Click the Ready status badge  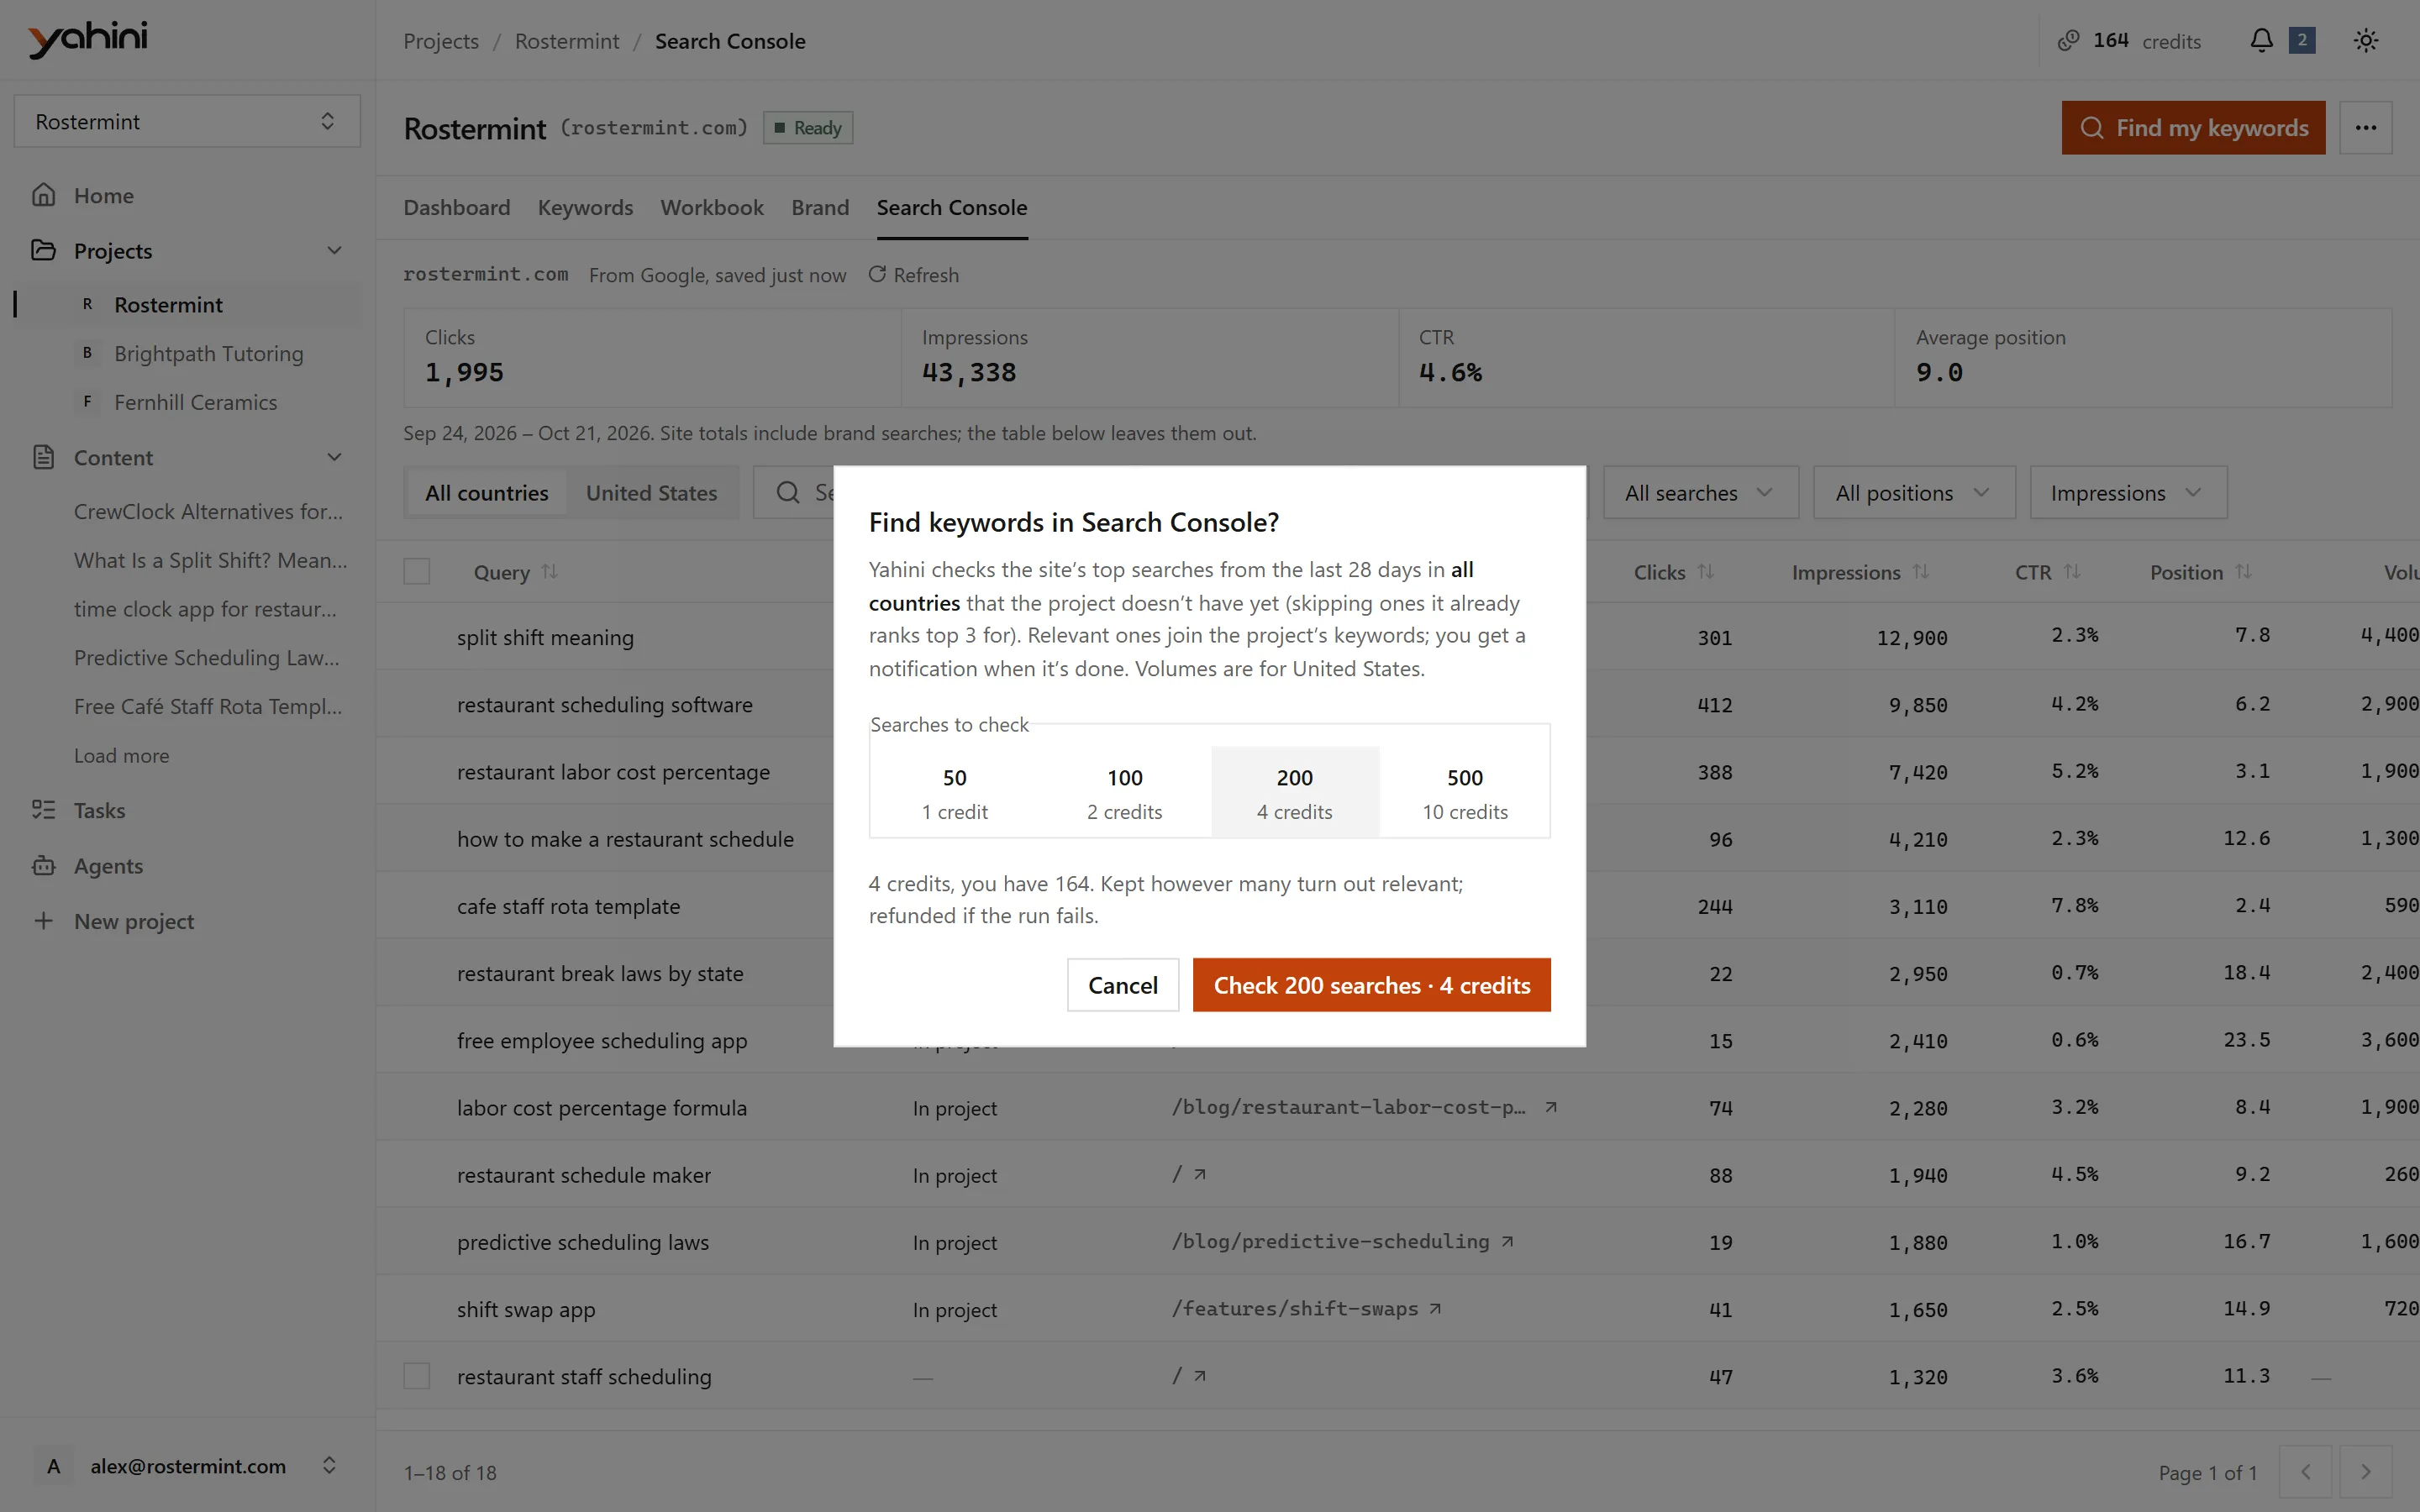[x=807, y=128]
